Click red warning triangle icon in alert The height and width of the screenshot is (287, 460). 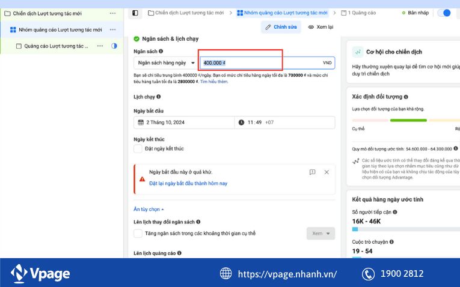[x=143, y=179]
